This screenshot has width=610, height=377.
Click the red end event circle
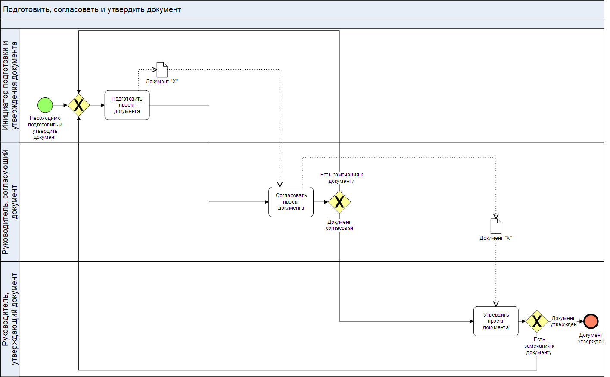[591, 321]
